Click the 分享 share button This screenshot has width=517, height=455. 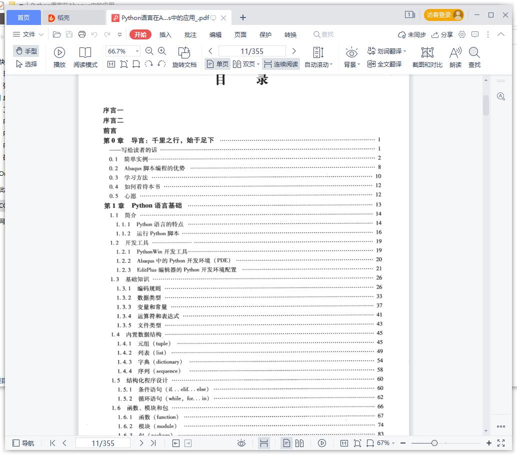point(442,34)
